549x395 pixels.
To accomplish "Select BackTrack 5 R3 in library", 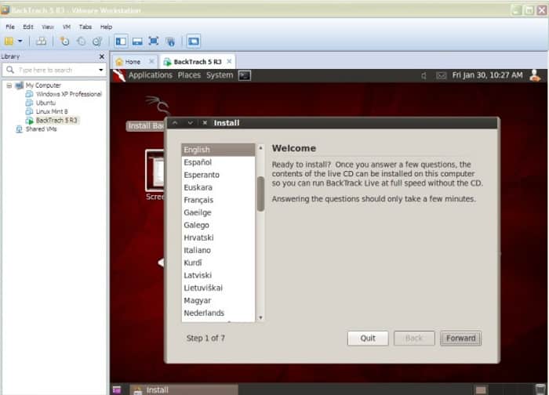I will pyautogui.click(x=56, y=121).
